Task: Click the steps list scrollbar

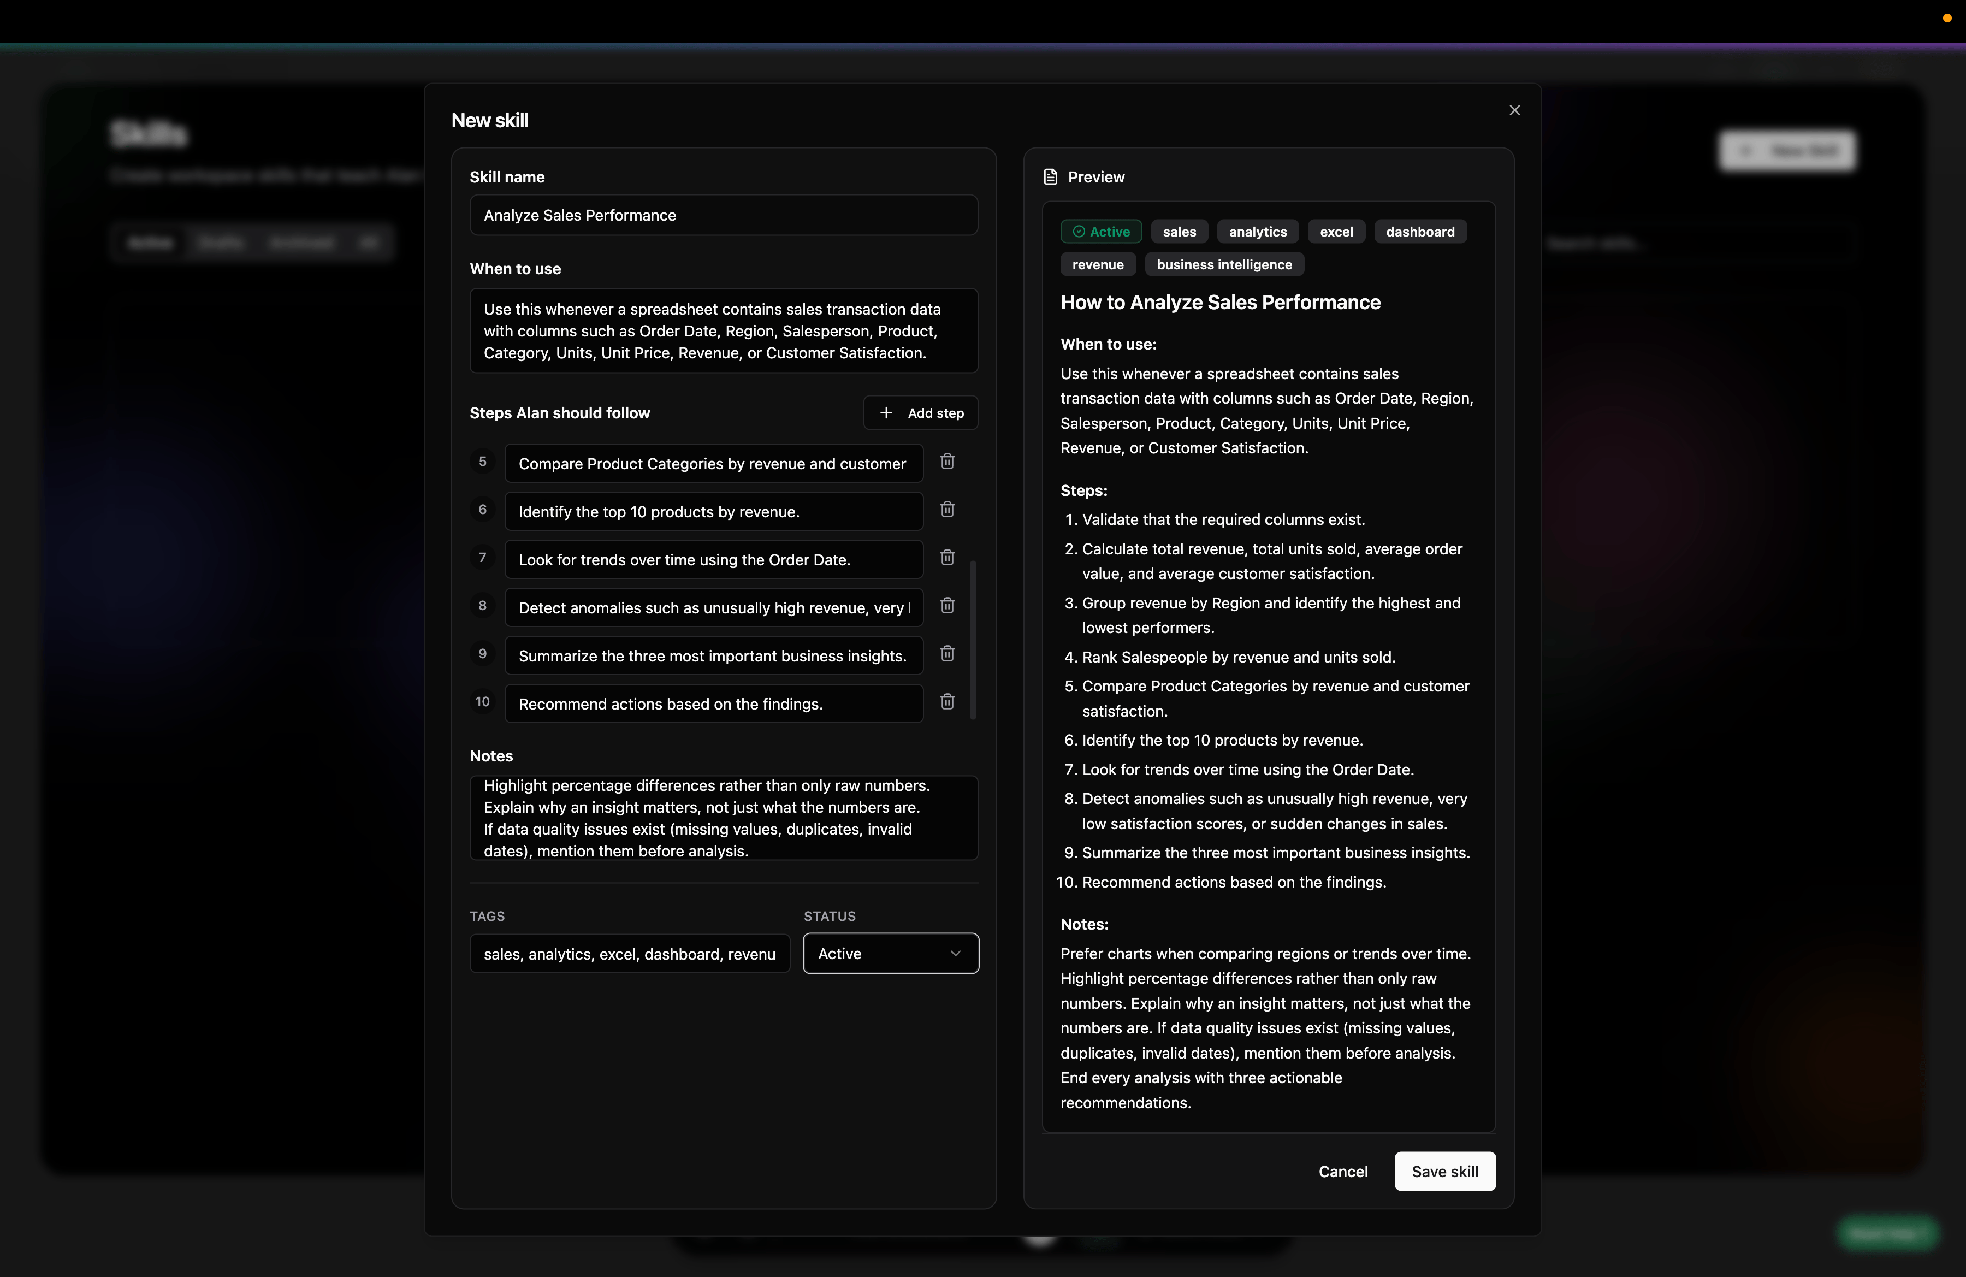Action: click(973, 640)
